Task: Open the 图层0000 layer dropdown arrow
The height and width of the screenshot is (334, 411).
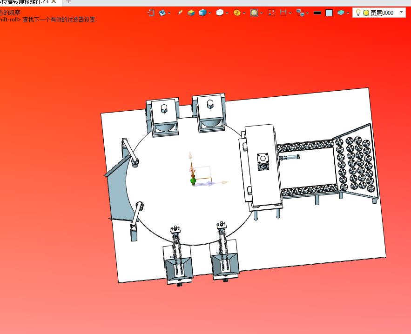Action: (x=401, y=12)
